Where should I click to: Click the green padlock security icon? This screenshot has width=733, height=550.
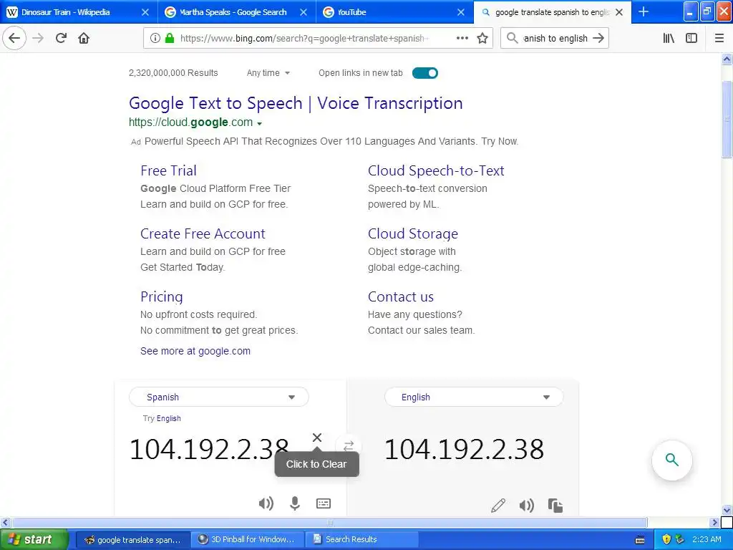click(169, 38)
